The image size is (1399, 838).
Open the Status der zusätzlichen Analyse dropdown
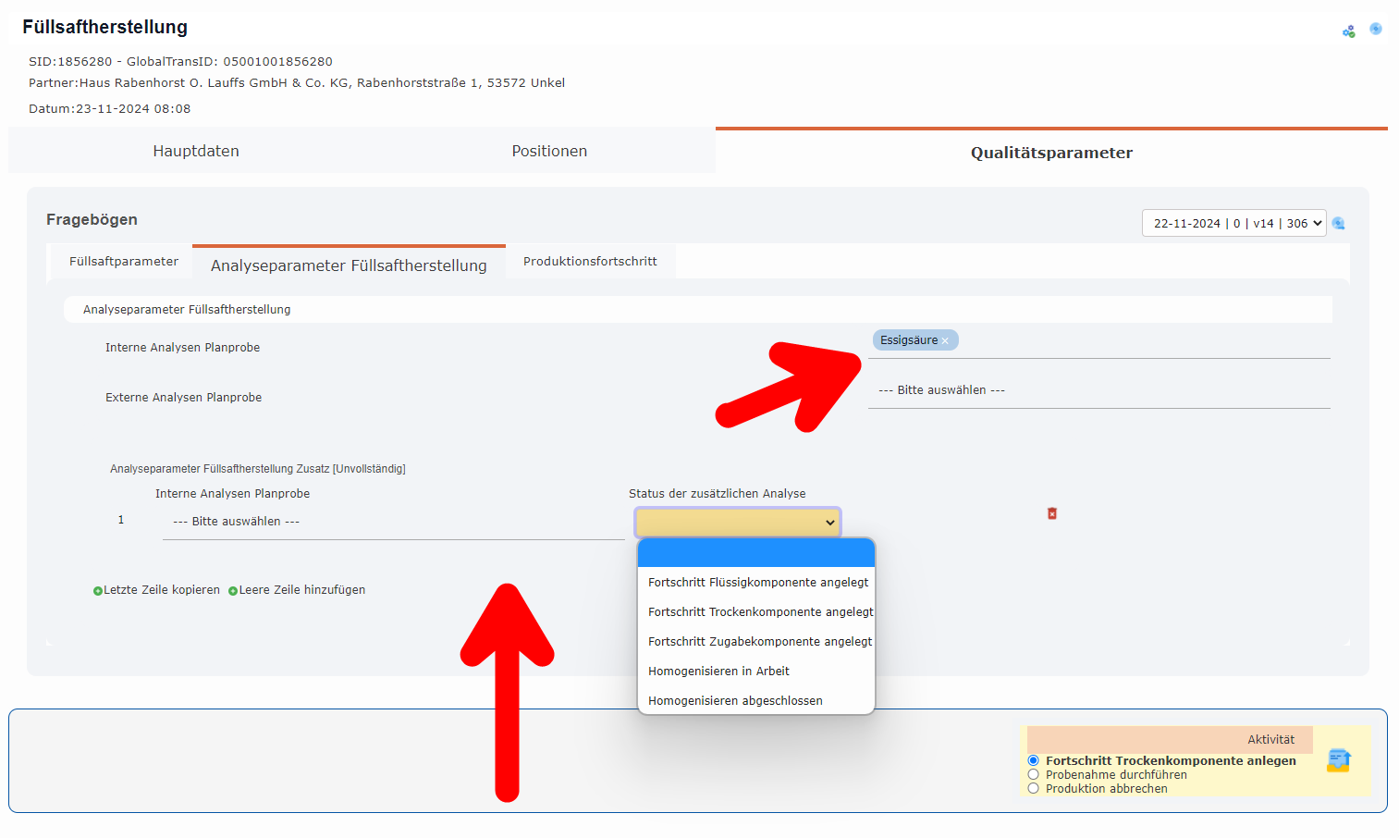[x=736, y=522]
